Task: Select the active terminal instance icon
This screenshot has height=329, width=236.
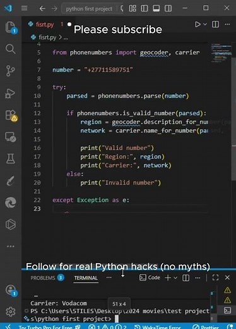Action: point(227,311)
